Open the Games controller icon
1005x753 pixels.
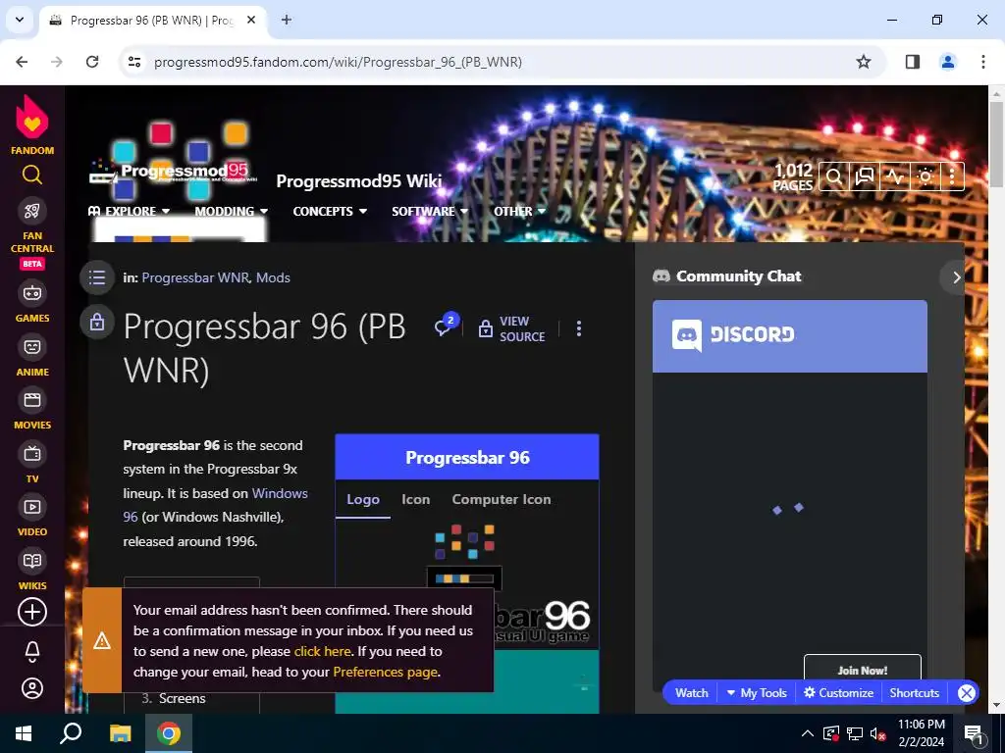point(32,292)
